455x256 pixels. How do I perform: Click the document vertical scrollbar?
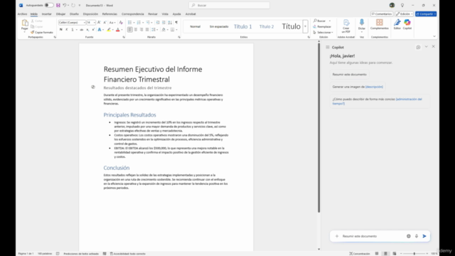(318, 128)
